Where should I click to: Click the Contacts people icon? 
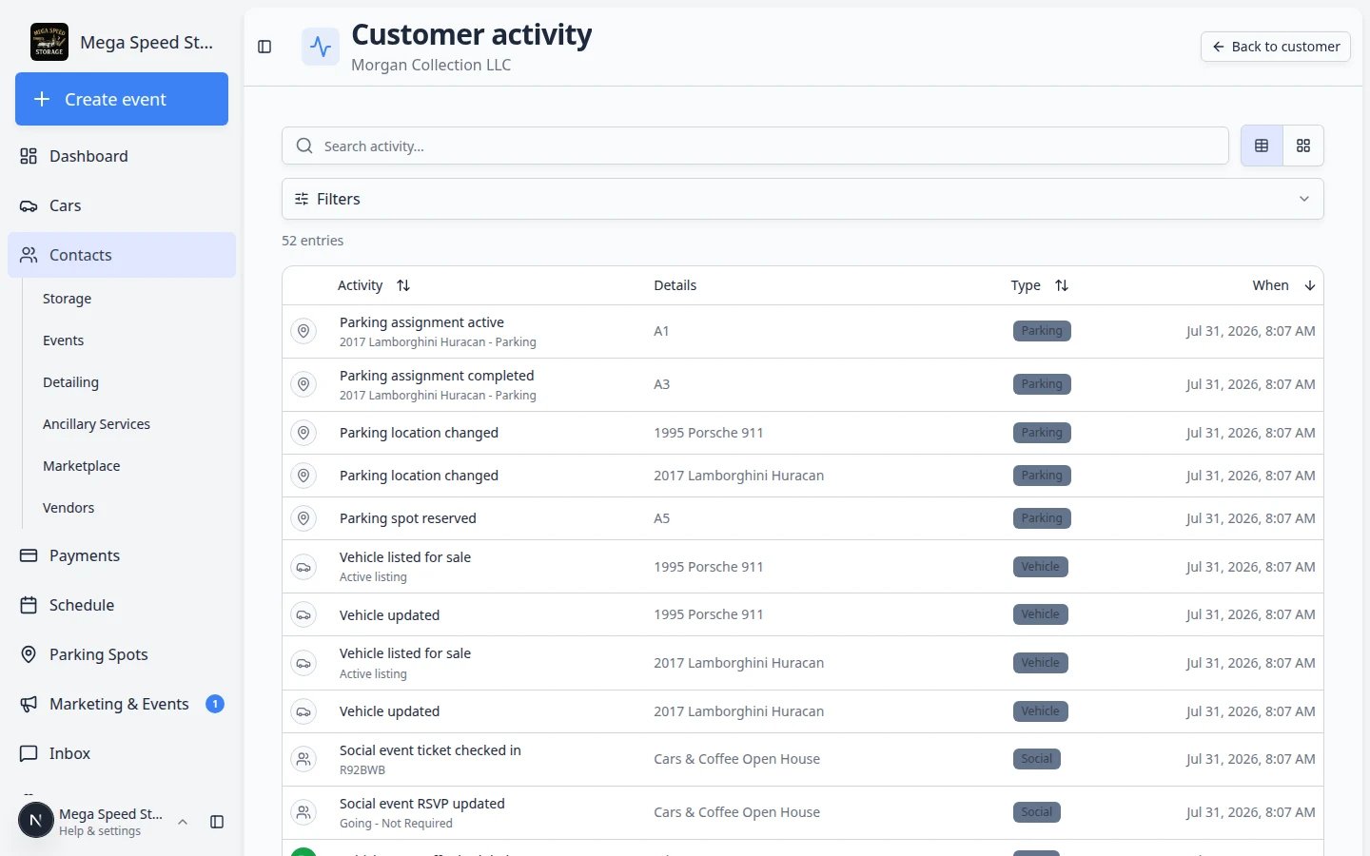(x=29, y=255)
